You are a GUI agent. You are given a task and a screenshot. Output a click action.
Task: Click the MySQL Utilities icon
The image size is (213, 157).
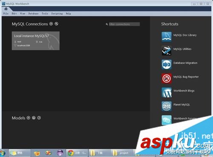point(167,51)
